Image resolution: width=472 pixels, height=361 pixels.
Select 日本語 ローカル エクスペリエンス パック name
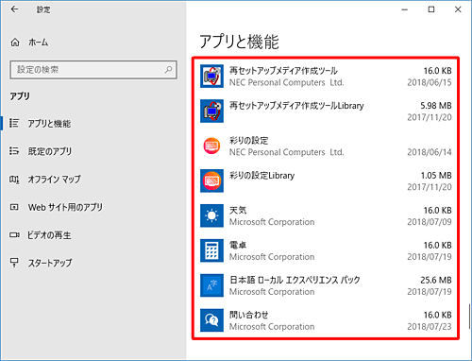coord(295,280)
